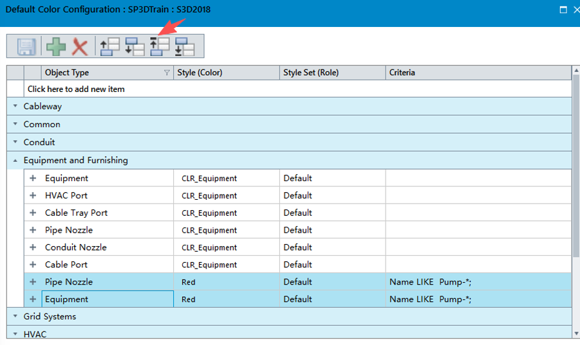Move selected row up one position
Screen dimensions: 580x345
tap(110, 47)
